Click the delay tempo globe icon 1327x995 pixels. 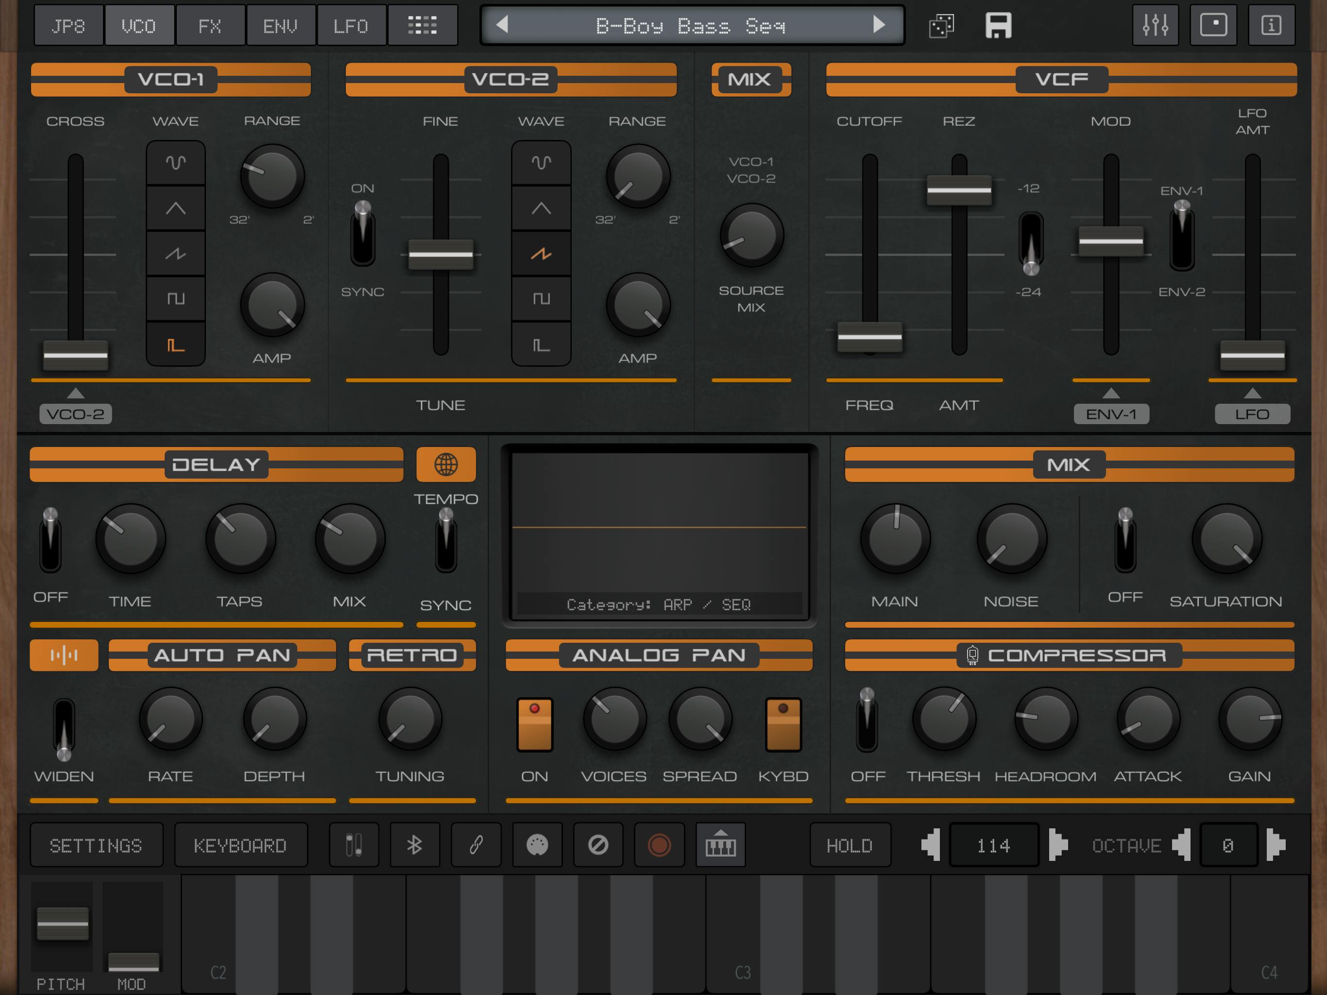[x=446, y=464]
